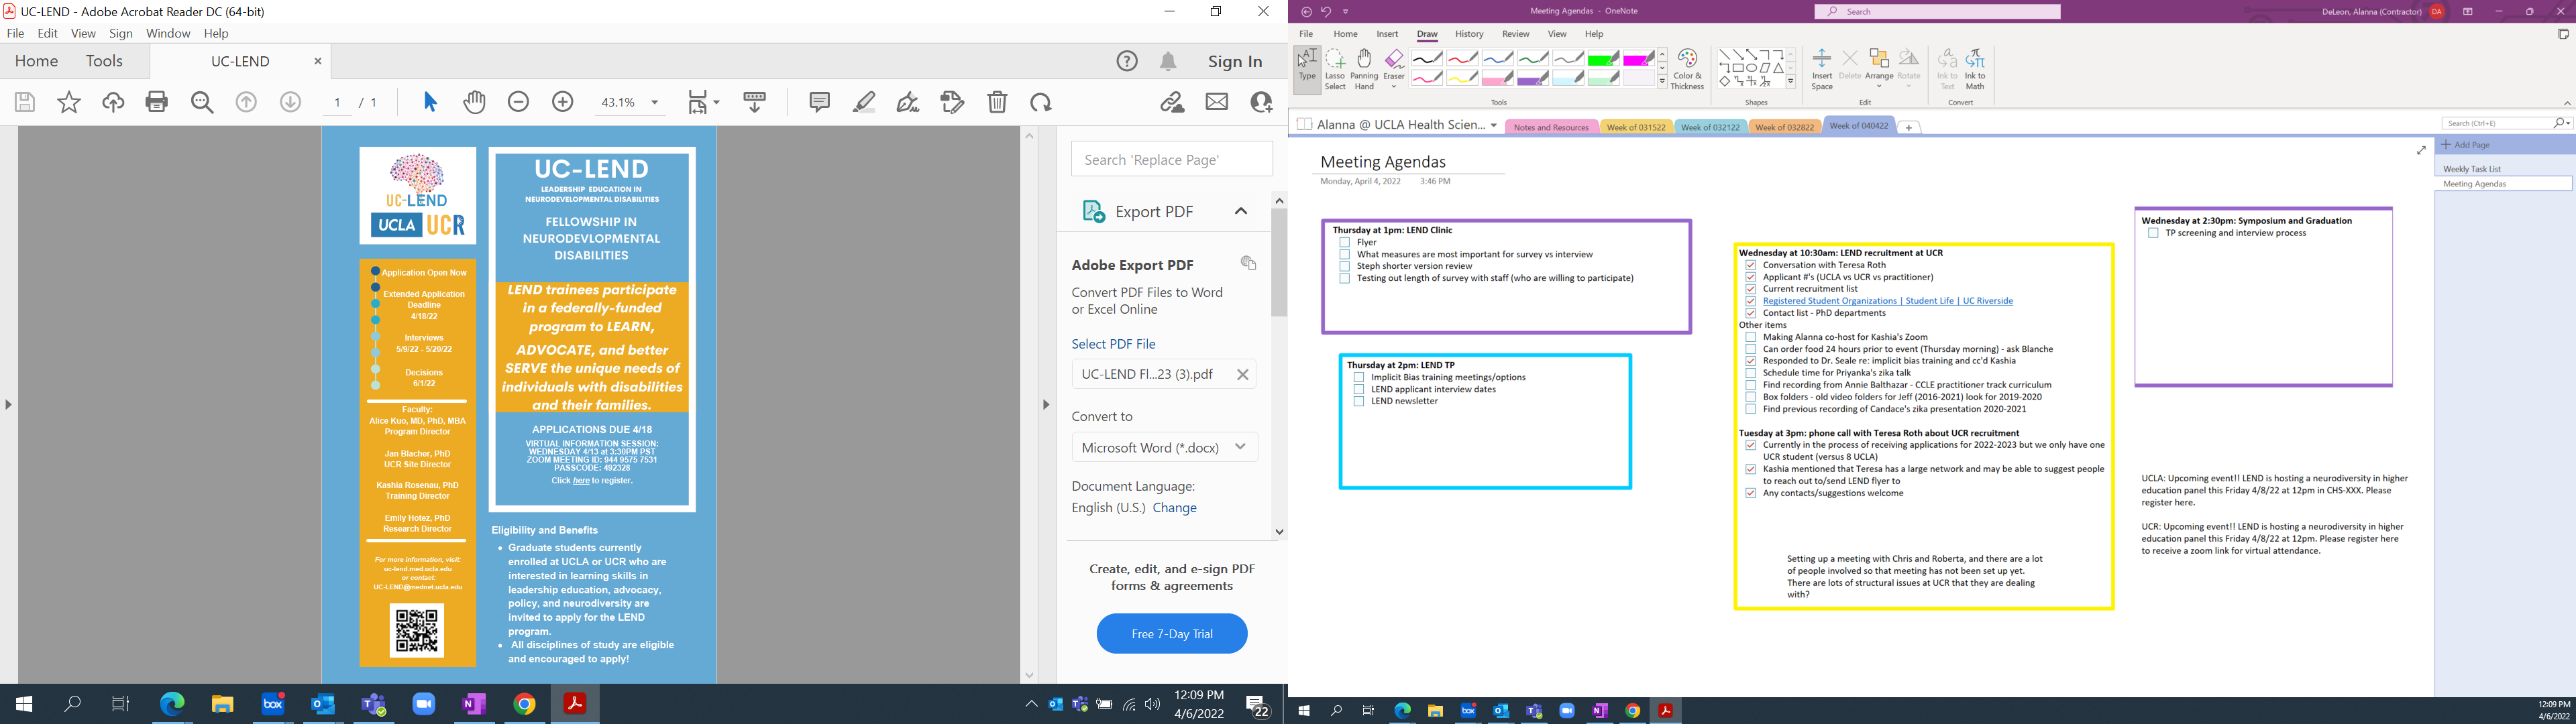Share a link using the chain-cloud icon
The image size is (2576, 724).
point(1172,102)
